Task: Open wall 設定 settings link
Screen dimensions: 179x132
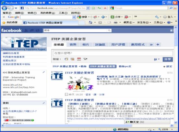Action: pos(168,67)
